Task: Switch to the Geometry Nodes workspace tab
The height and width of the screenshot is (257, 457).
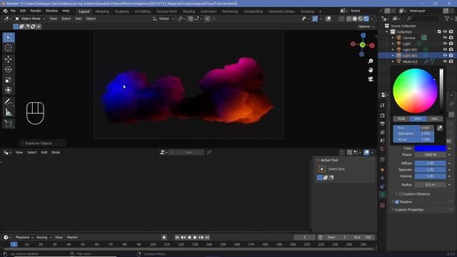Action: coord(281,11)
